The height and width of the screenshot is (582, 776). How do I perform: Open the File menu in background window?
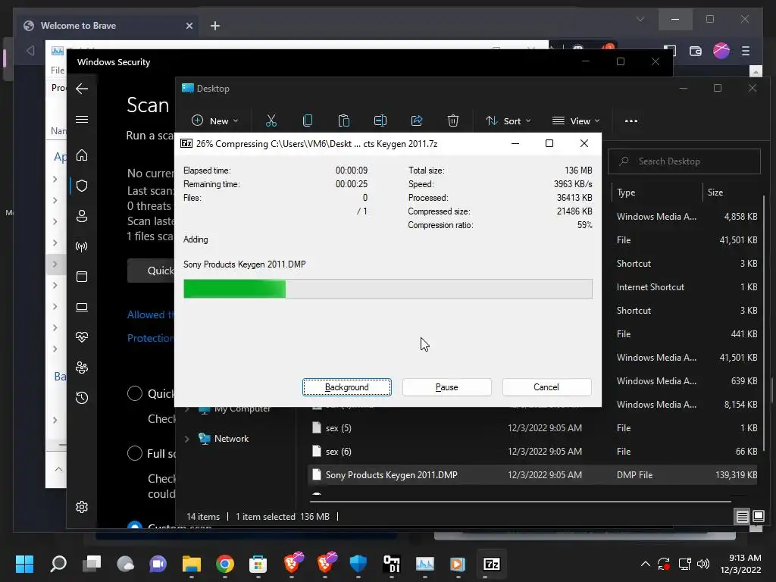click(x=58, y=70)
